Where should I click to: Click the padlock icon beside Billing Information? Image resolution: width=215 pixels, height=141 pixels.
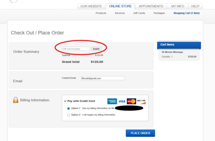coord(16,100)
